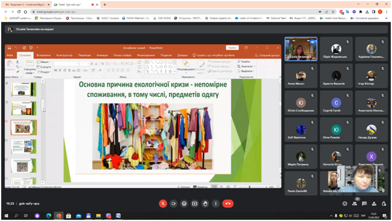Open Chrome three-dot menu
Viewport: 392px width, 221px height.
coord(387,12)
